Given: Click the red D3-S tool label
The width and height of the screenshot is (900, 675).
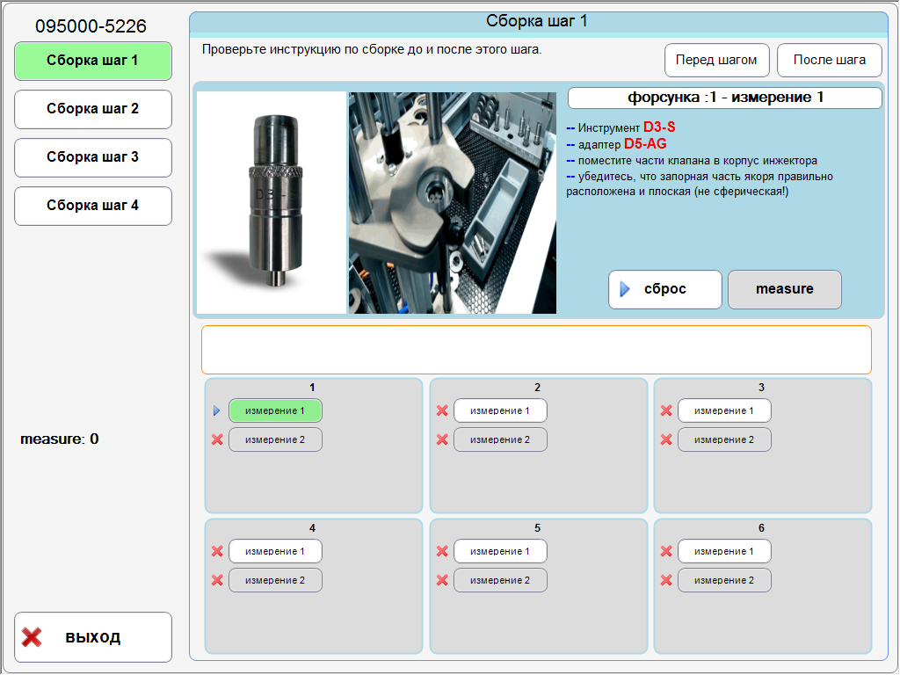Looking at the screenshot, I should point(659,127).
